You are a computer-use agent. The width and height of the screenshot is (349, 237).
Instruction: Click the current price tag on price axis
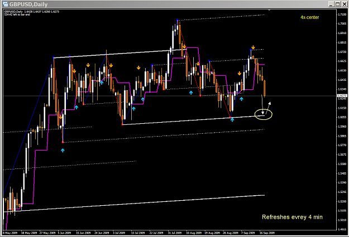342,96
